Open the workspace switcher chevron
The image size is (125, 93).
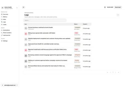(x=17, y=8)
